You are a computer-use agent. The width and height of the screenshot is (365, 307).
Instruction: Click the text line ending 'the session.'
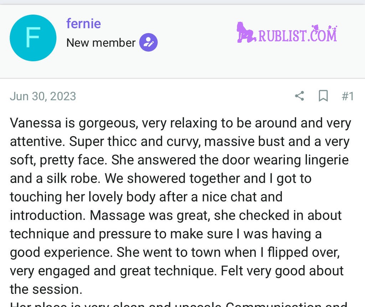coord(46,289)
